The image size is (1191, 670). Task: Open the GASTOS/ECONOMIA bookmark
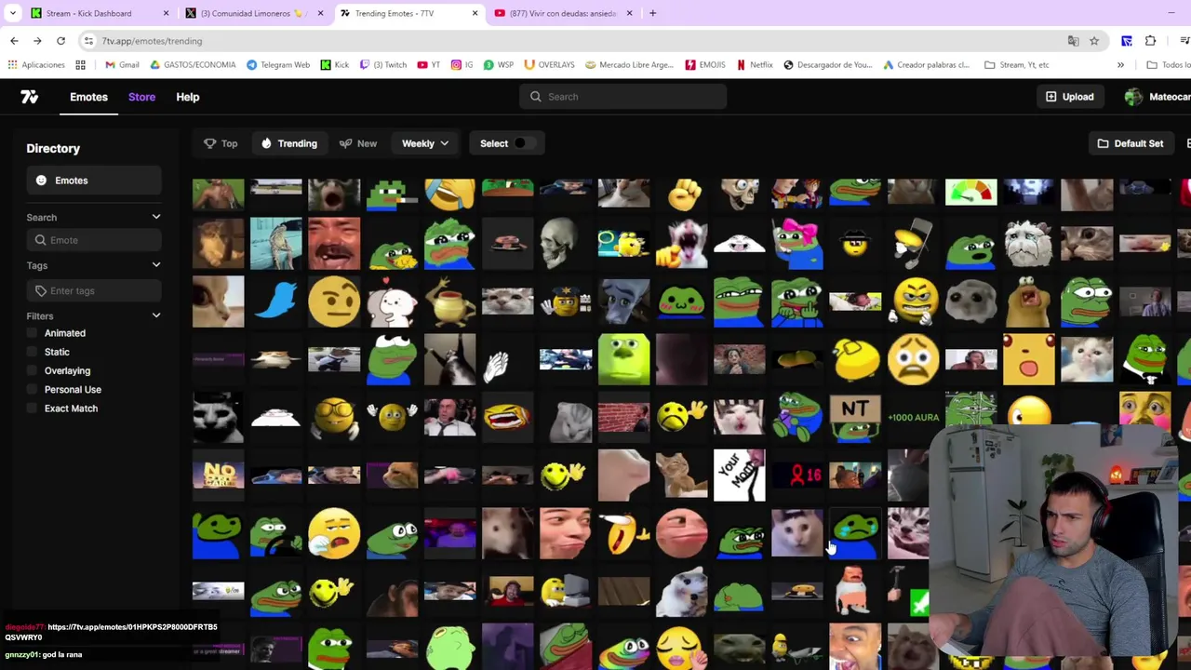pos(193,65)
